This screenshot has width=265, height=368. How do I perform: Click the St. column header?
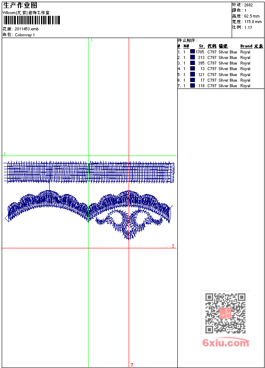tap(202, 46)
